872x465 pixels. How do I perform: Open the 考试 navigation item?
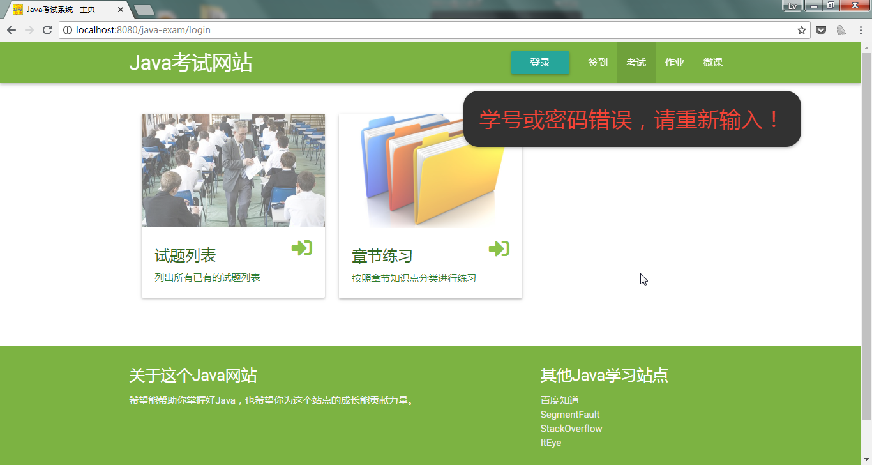(636, 63)
